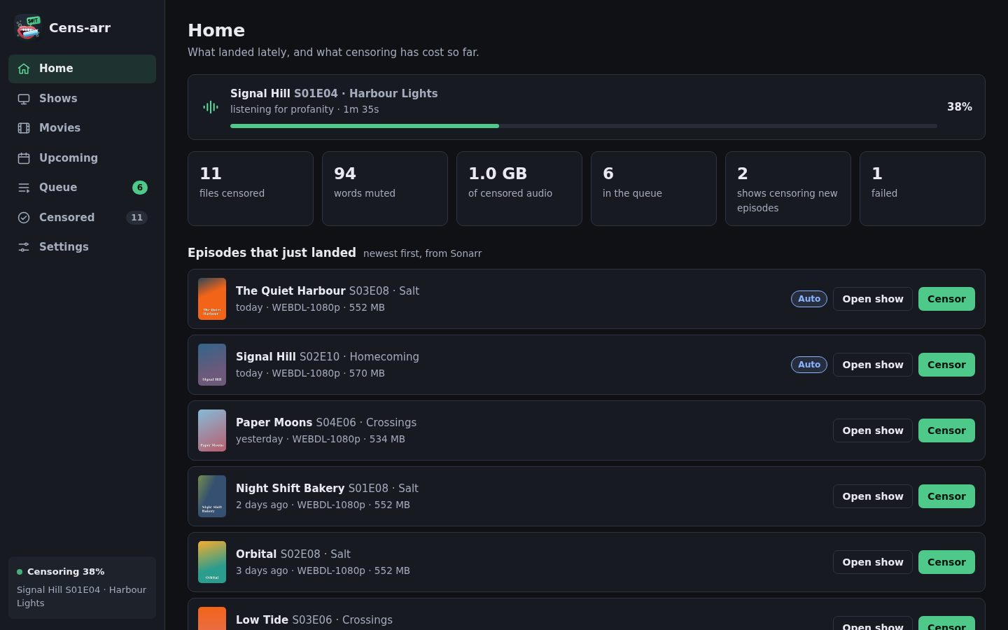
Task: Click the Upcoming calendar icon
Action: pyautogui.click(x=24, y=158)
